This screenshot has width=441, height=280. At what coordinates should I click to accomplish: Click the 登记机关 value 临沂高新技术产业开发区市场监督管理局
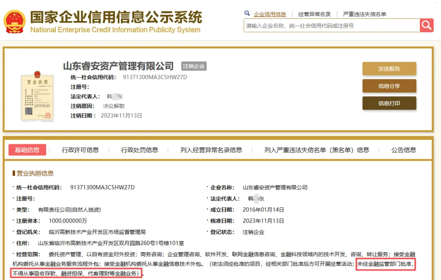point(97,232)
